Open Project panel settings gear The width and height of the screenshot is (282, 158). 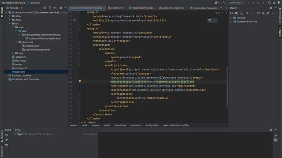click(61, 8)
